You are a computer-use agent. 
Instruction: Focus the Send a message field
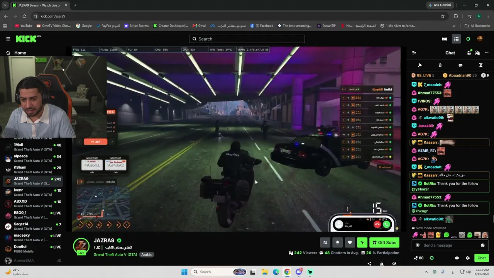450,245
